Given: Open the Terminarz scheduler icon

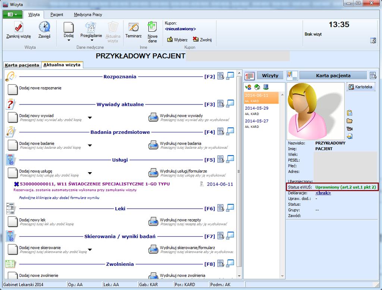Looking at the screenshot, I should (x=133, y=27).
